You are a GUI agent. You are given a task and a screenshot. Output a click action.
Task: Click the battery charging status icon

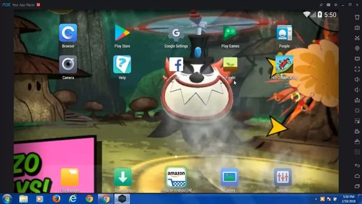pos(320,15)
